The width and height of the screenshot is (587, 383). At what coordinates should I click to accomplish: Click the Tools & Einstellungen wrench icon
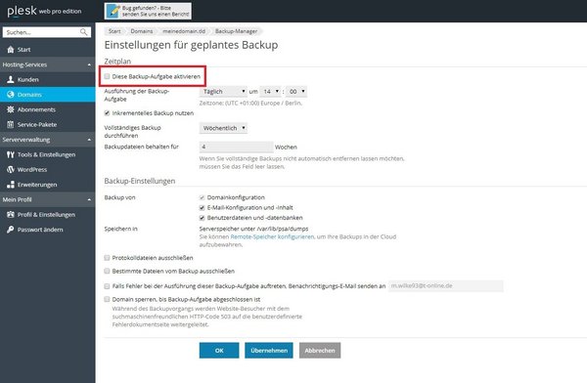click(x=11, y=154)
